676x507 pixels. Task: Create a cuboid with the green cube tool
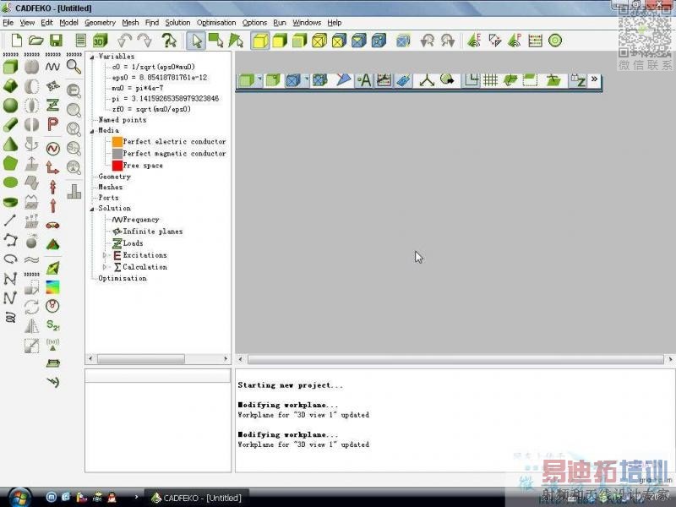10,67
